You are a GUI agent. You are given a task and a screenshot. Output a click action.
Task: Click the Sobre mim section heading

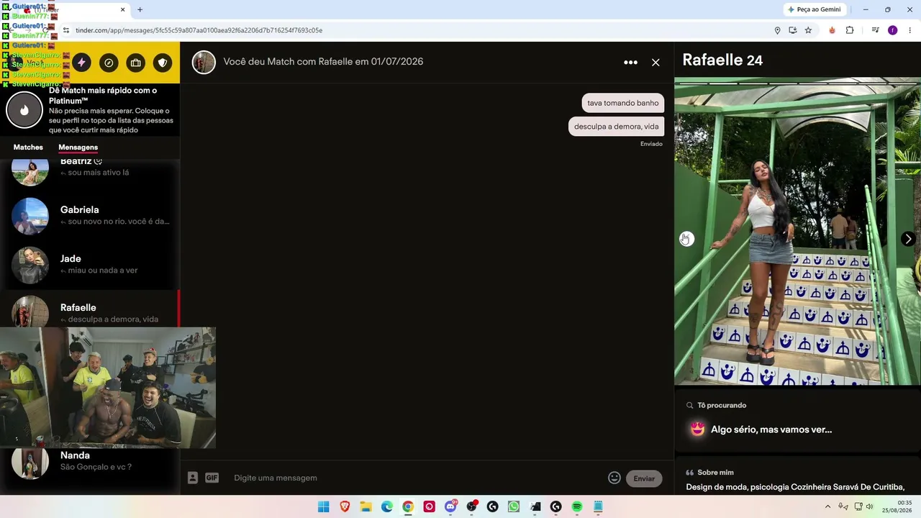point(715,473)
